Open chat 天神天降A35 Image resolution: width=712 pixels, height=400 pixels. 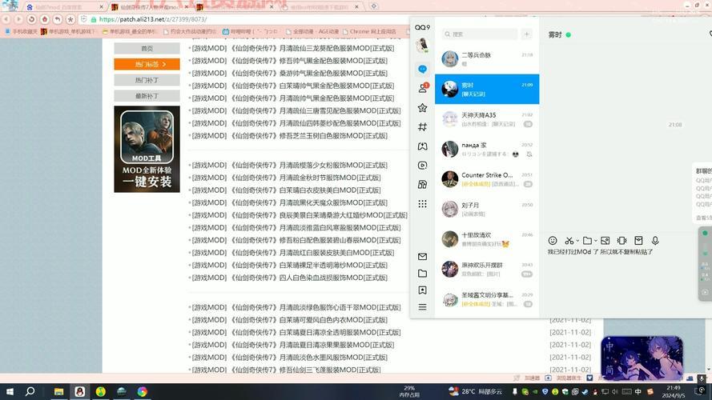[487, 119]
